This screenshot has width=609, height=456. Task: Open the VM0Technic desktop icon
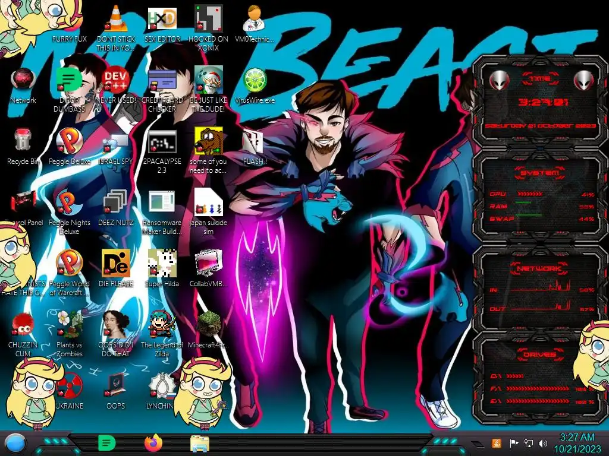pos(255,18)
